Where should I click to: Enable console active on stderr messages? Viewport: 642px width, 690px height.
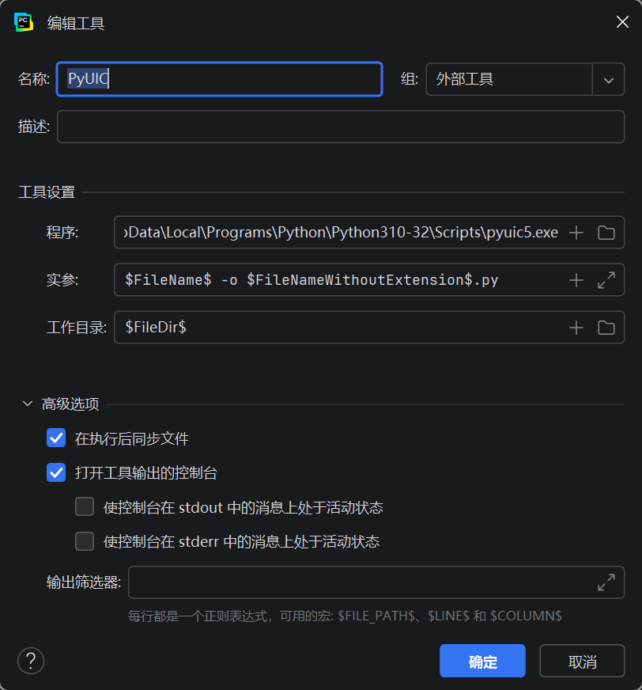click(85, 541)
